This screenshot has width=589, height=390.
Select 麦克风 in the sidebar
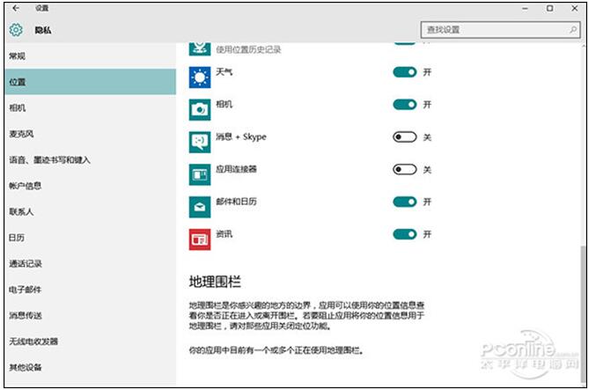coord(21,134)
